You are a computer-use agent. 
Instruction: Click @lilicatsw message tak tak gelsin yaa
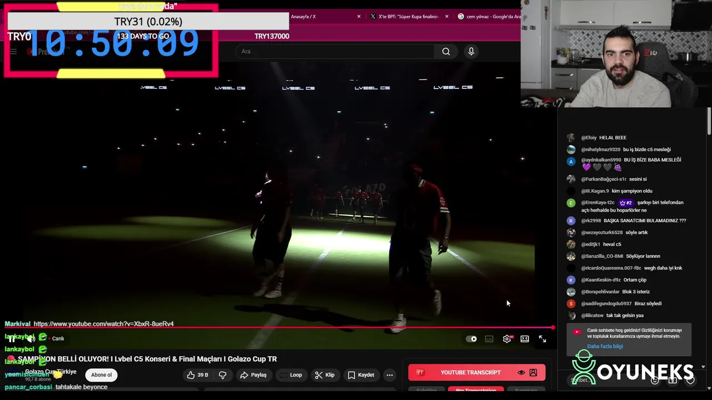tap(625, 316)
